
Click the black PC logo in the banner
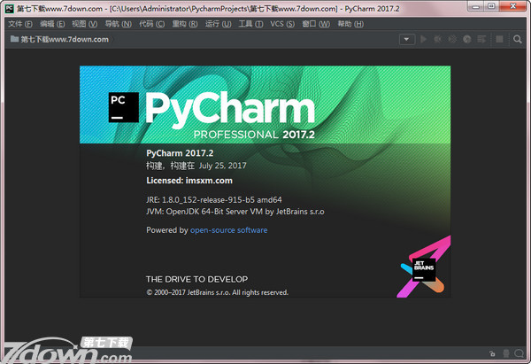pyautogui.click(x=124, y=107)
